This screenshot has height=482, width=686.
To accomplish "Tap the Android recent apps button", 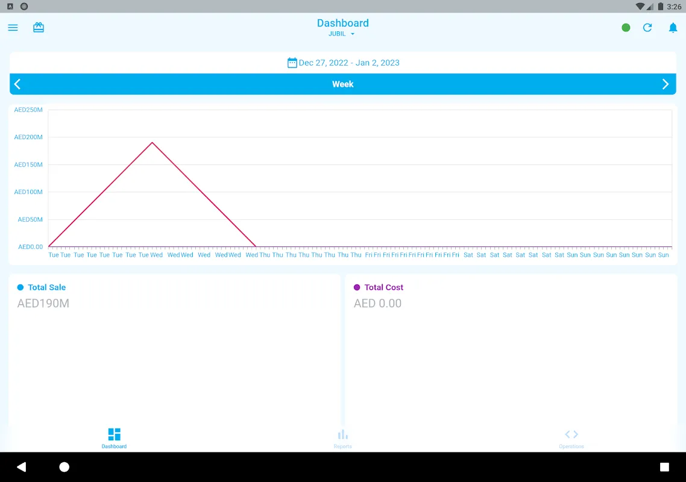I will click(664, 467).
